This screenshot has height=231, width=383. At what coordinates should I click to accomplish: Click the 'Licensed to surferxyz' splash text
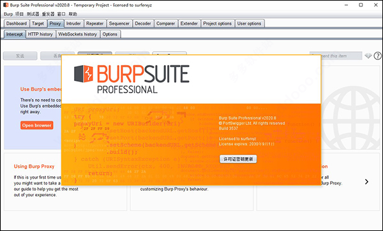click(237, 138)
